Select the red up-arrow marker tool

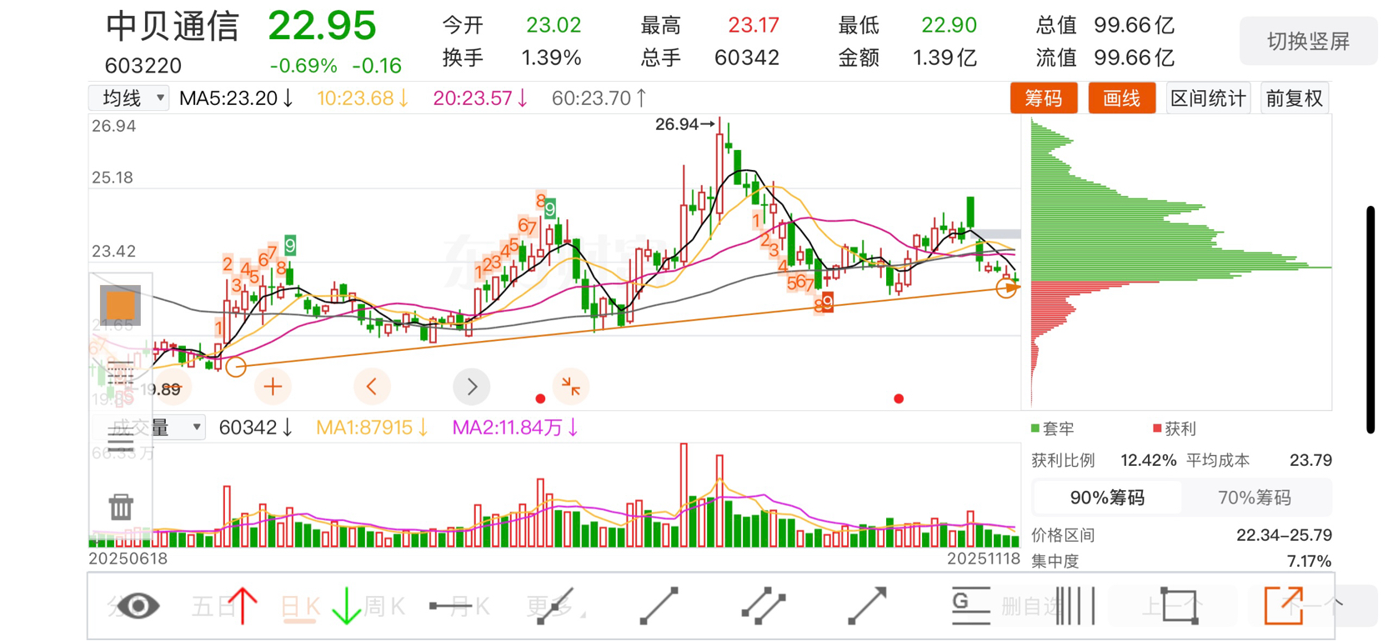pos(243,606)
